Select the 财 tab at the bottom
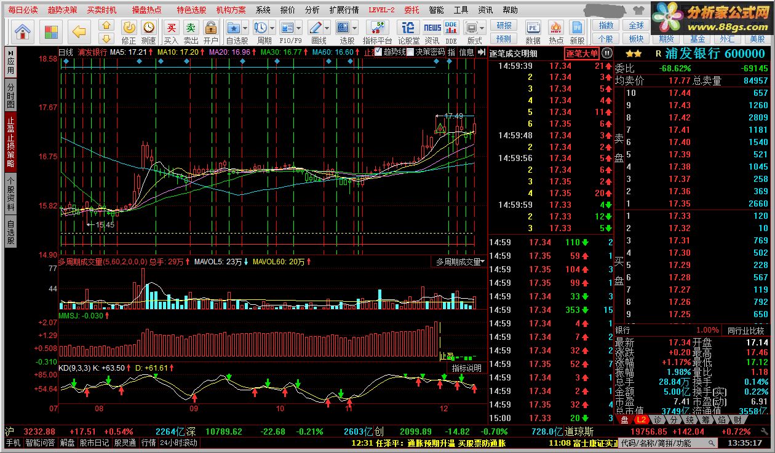The image size is (775, 453). 737,419
